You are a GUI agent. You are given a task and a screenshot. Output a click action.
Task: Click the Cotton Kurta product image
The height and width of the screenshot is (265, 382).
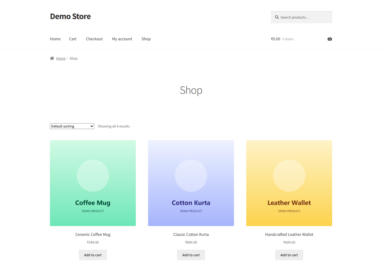click(191, 183)
